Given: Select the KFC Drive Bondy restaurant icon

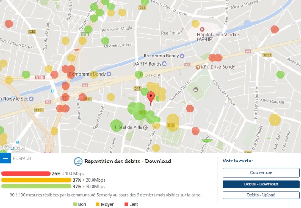Looking at the screenshot, I should tap(197, 67).
